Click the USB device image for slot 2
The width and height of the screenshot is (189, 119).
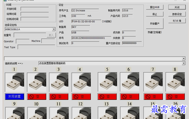(37, 82)
